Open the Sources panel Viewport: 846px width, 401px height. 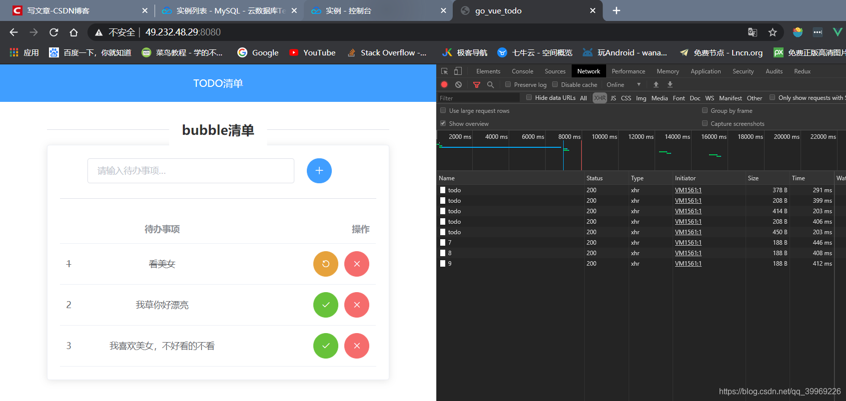(555, 71)
